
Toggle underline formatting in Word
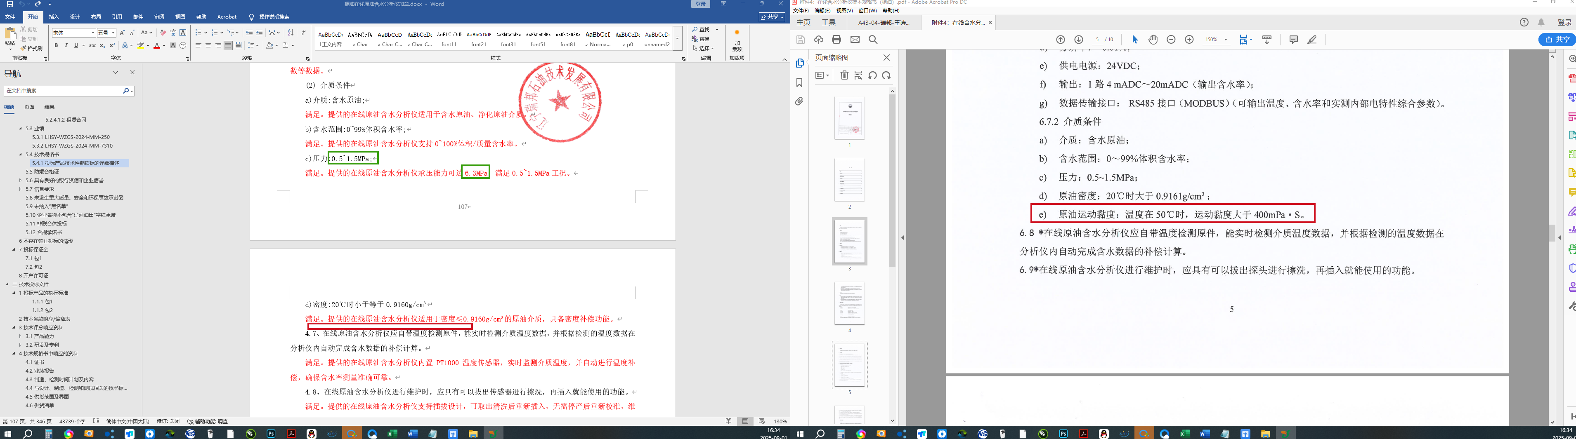pos(76,45)
